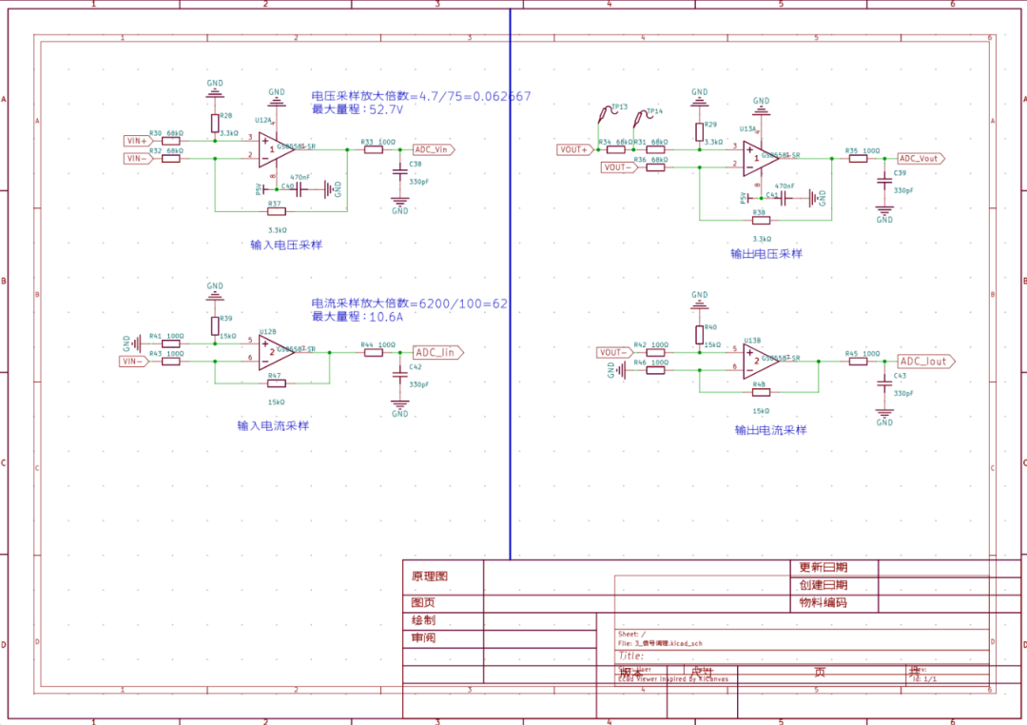1027x725 pixels.
Task: Select feedback resistor R48
Action: point(761,392)
